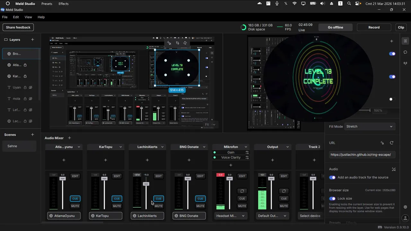Viewport: 411px width, 231px height.
Task: Expand Mikrofon track header dropdown
Action: coord(246,147)
